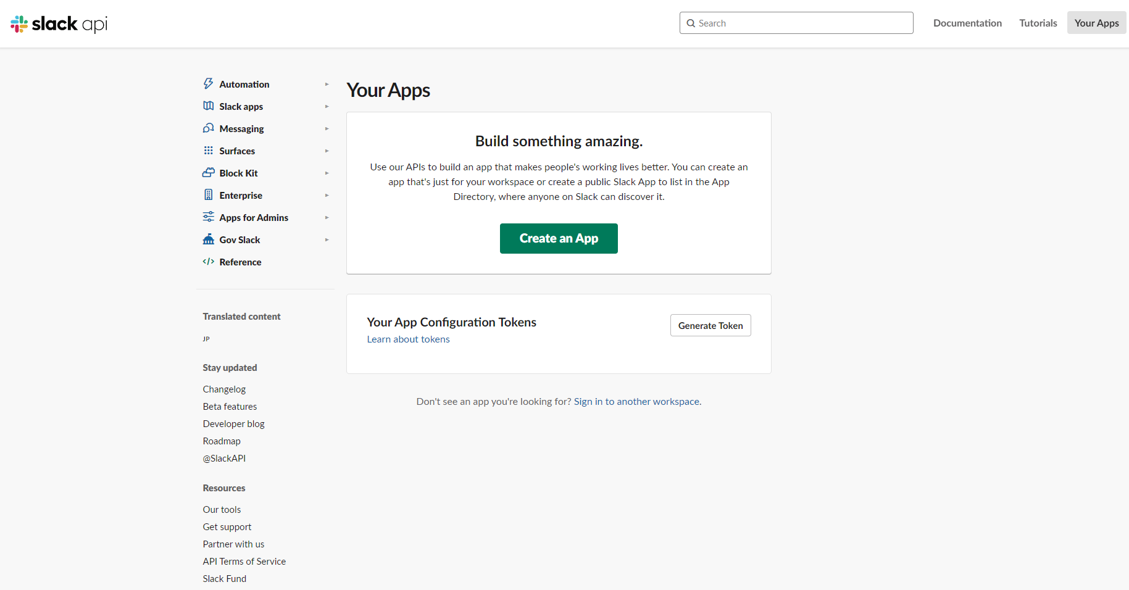Expand the Apps for Admins arrow

(x=327, y=218)
